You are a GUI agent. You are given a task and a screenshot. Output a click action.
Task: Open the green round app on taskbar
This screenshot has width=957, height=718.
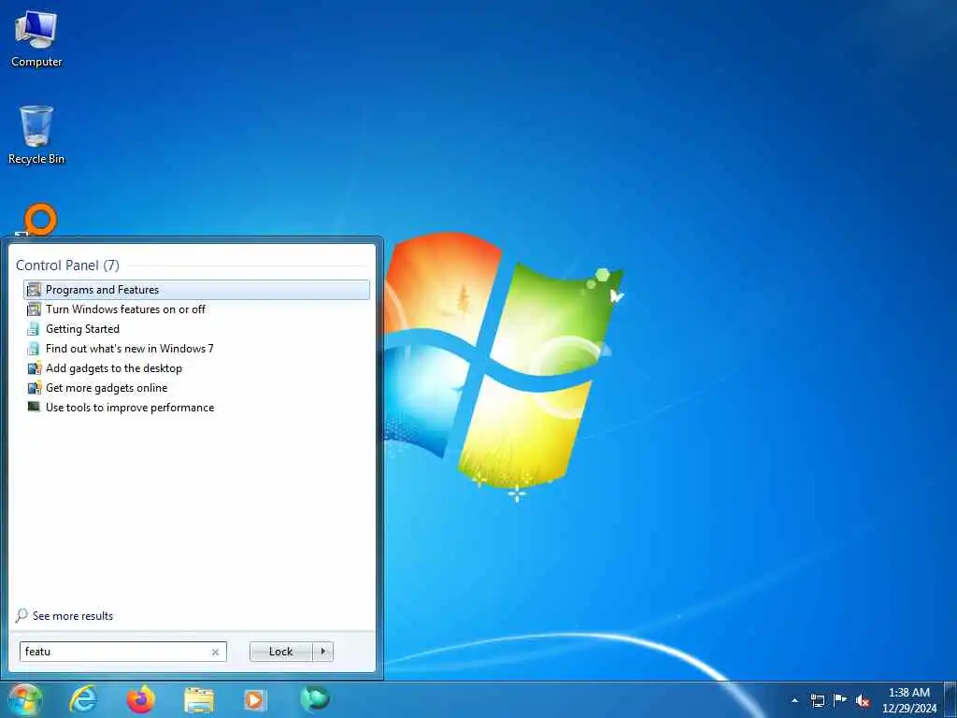coord(315,699)
